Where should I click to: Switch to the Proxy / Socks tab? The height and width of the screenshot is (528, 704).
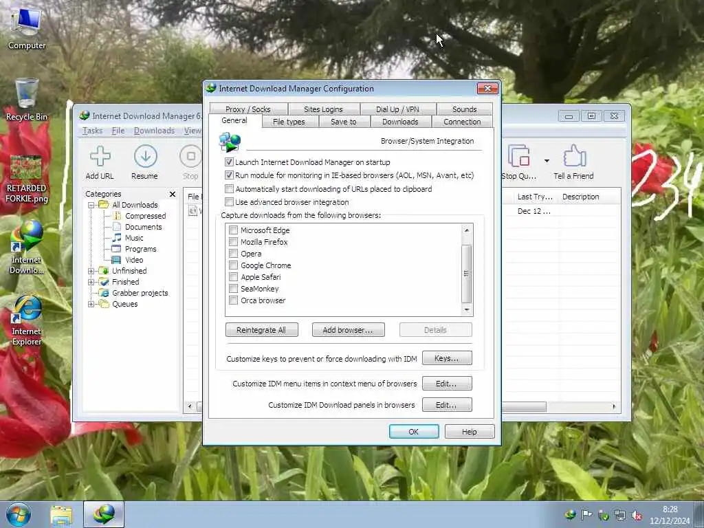tap(247, 109)
